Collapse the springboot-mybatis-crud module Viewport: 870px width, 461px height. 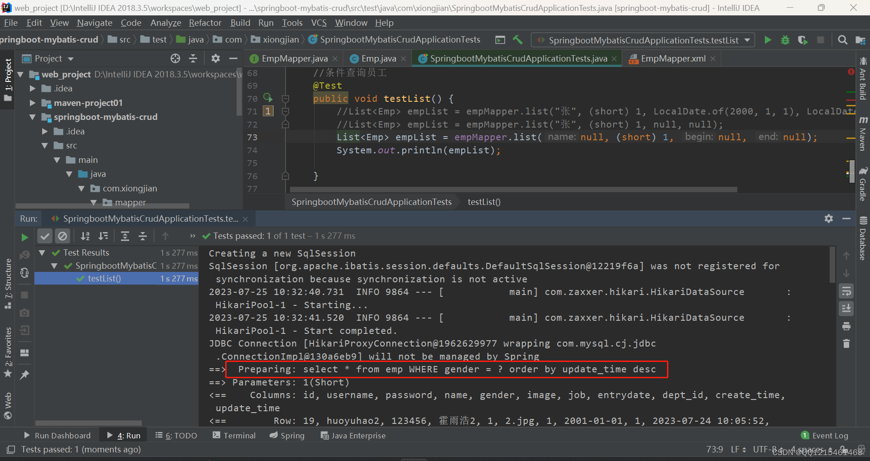[x=32, y=117]
